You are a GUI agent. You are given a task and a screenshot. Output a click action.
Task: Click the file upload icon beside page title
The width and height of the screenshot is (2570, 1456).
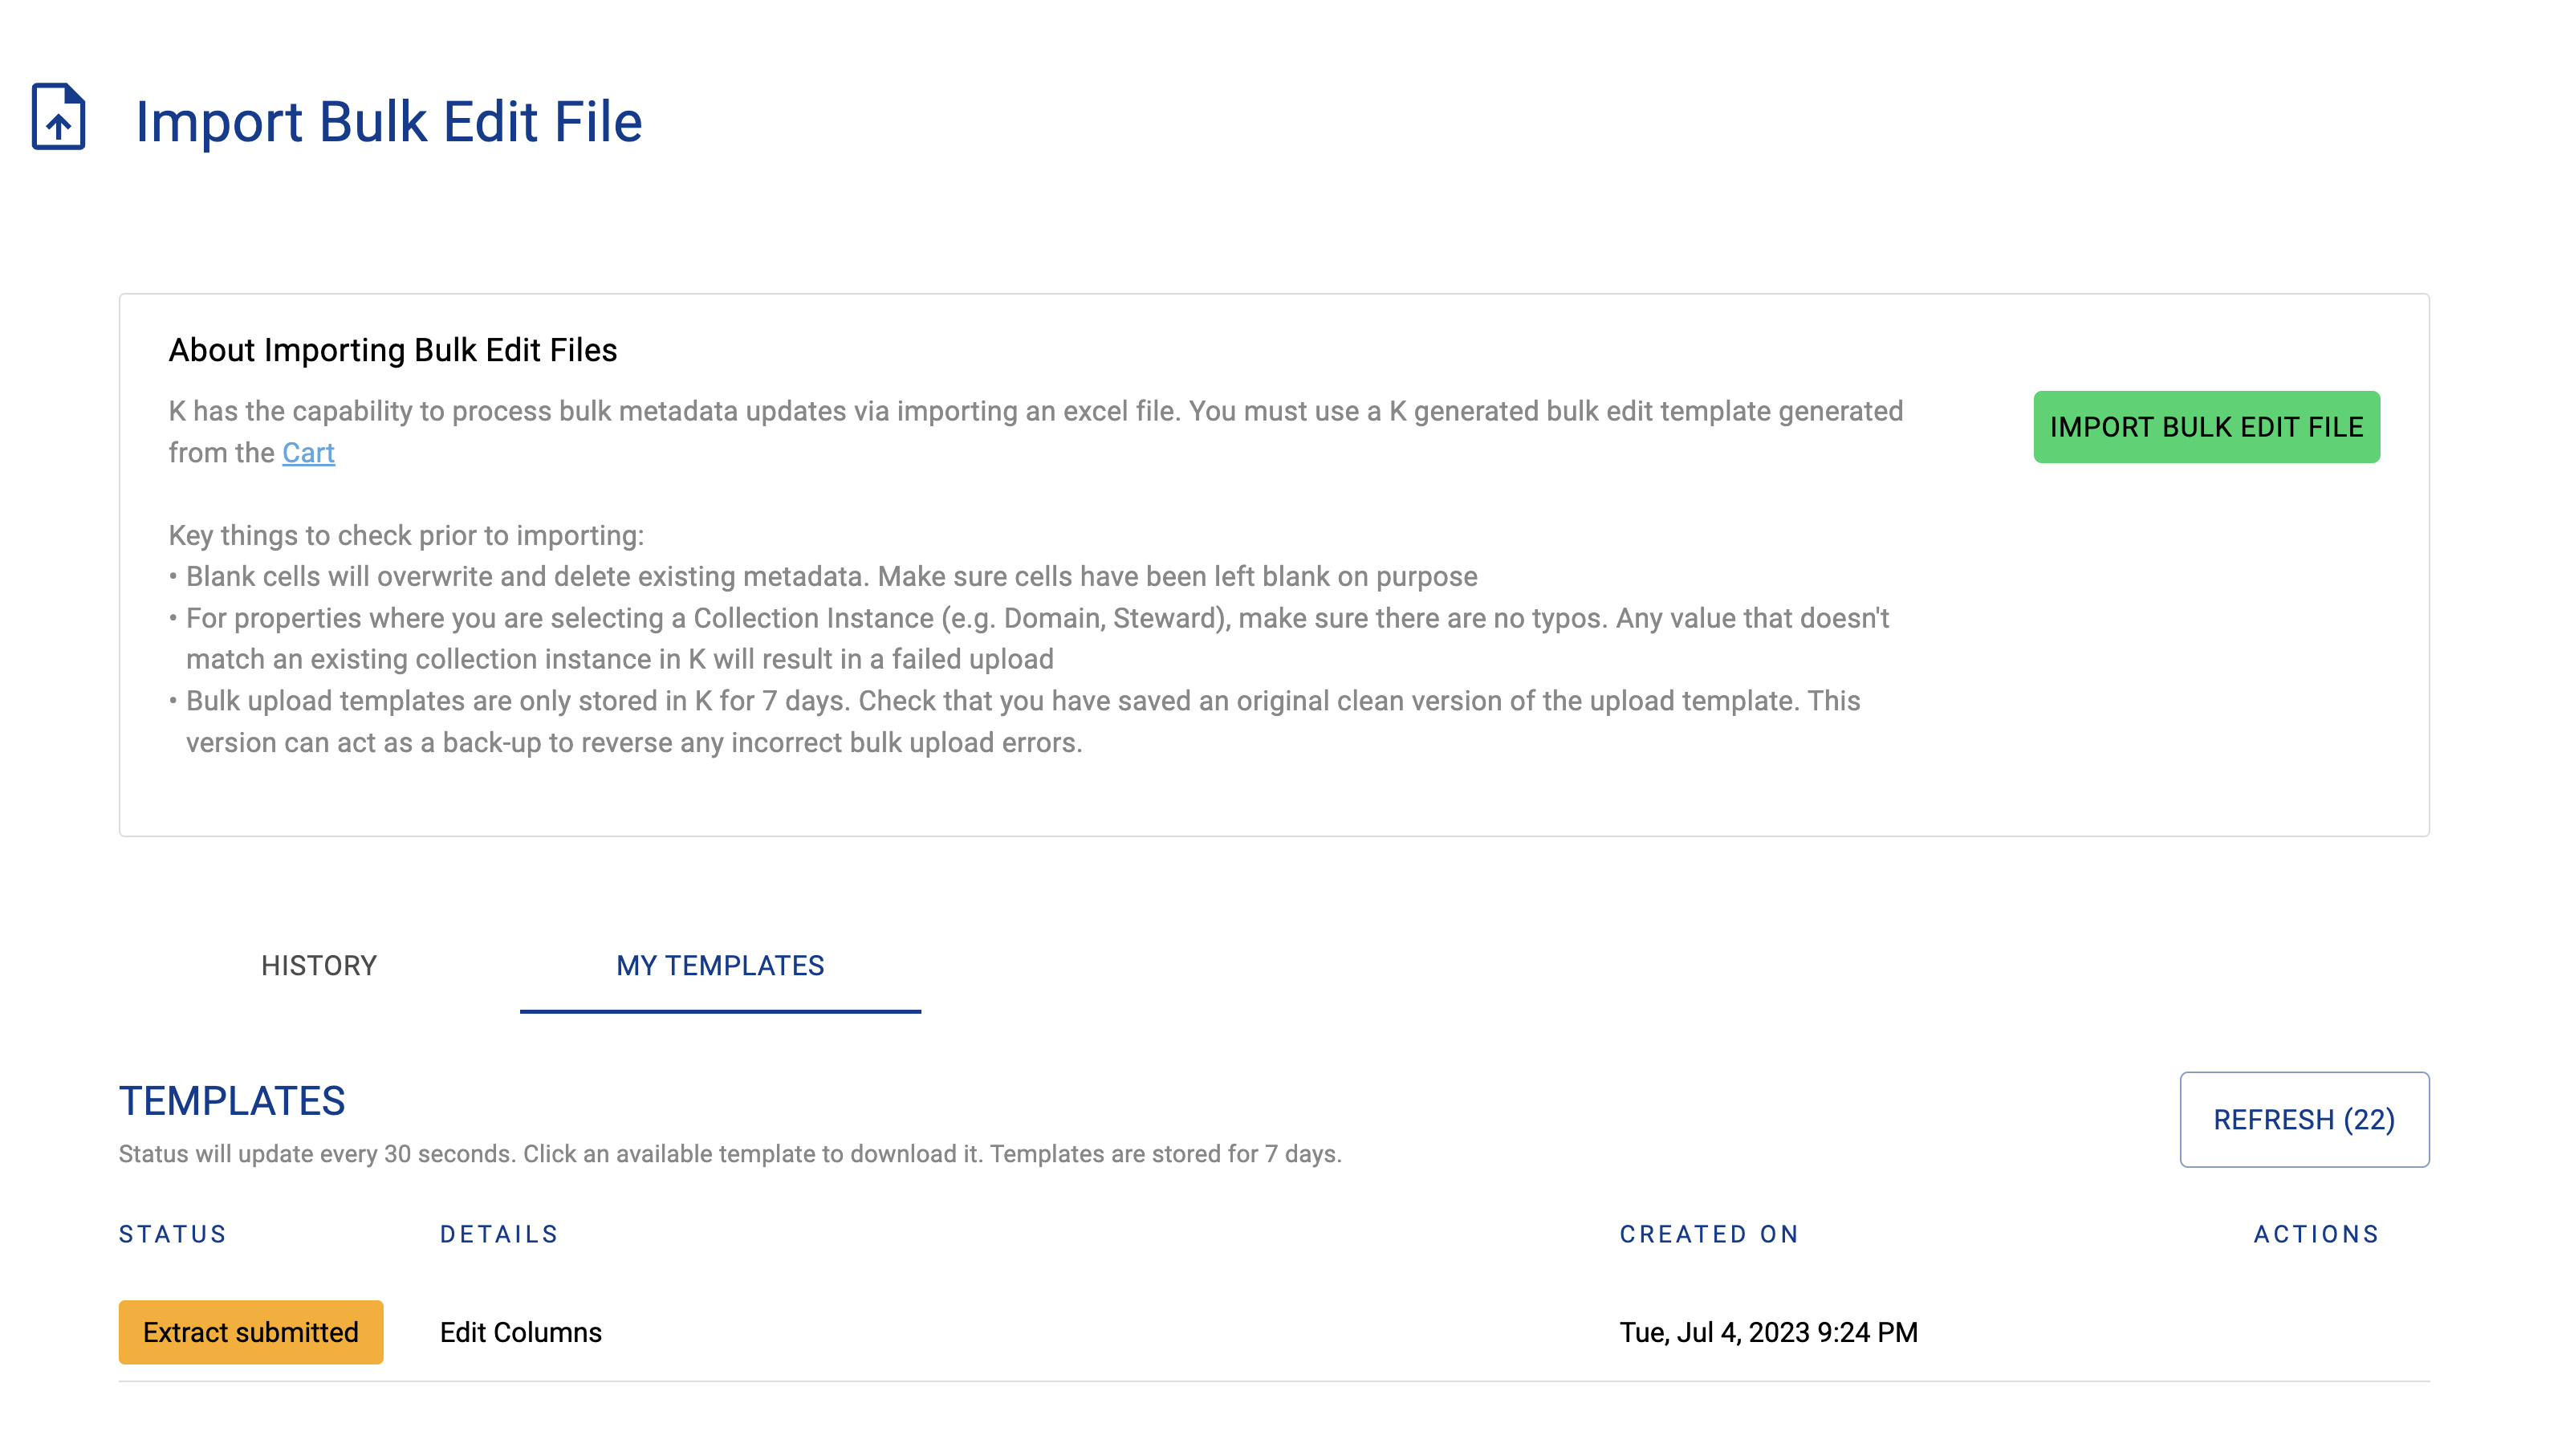pos(59,117)
